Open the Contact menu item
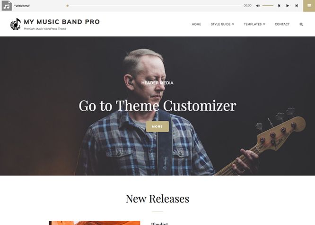This screenshot has height=225, width=315. click(x=282, y=24)
